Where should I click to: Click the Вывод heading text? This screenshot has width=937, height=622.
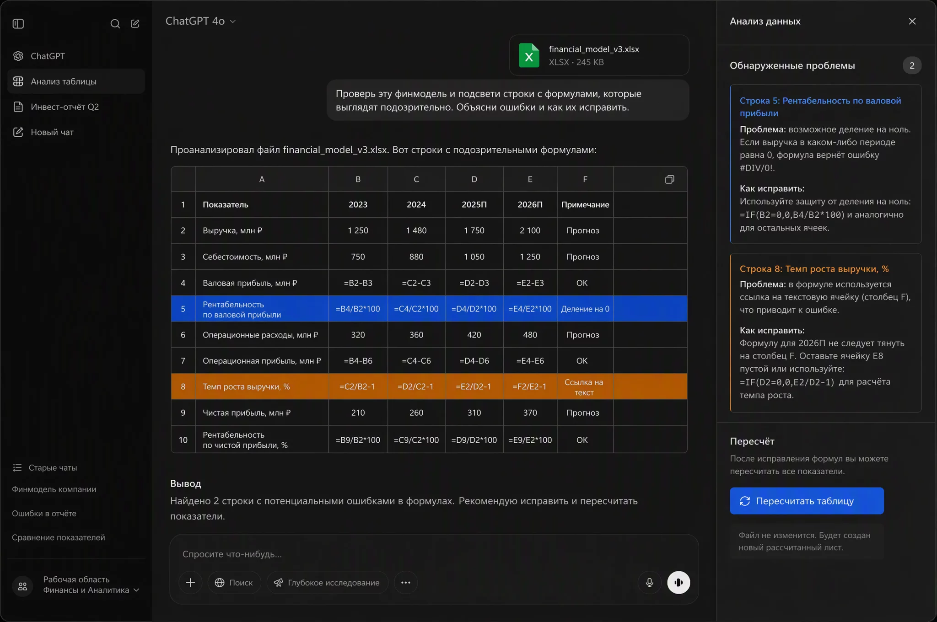[186, 483]
